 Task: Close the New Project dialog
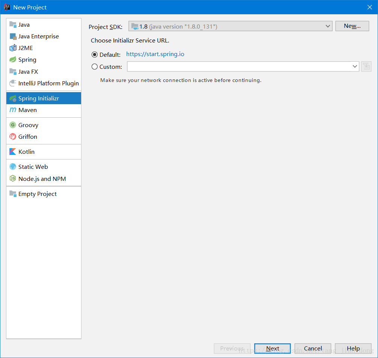tap(370, 7)
